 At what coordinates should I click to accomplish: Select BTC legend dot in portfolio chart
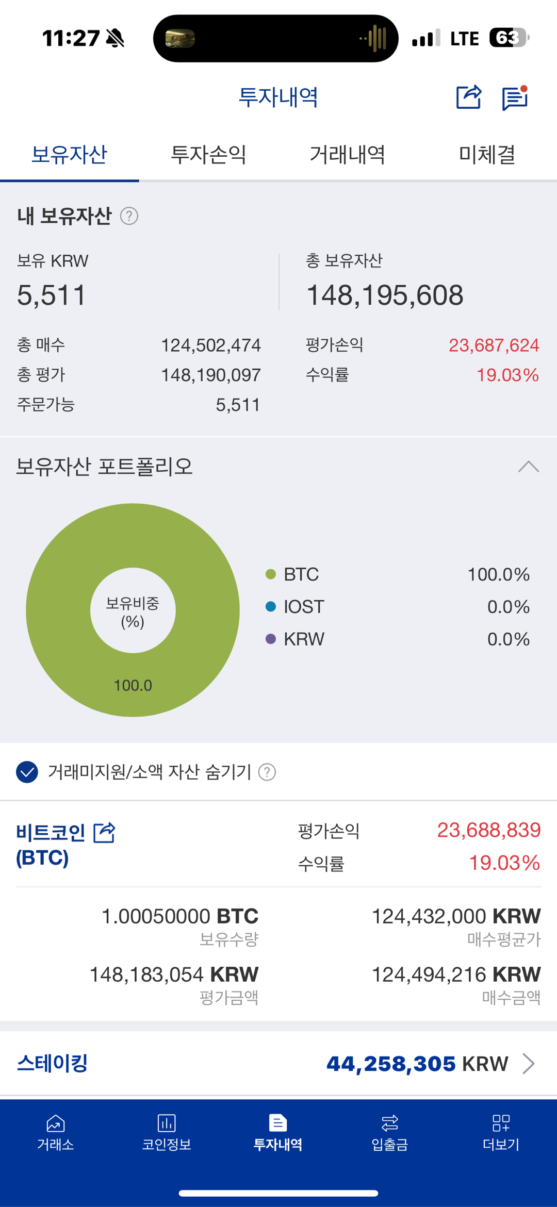pos(271,574)
